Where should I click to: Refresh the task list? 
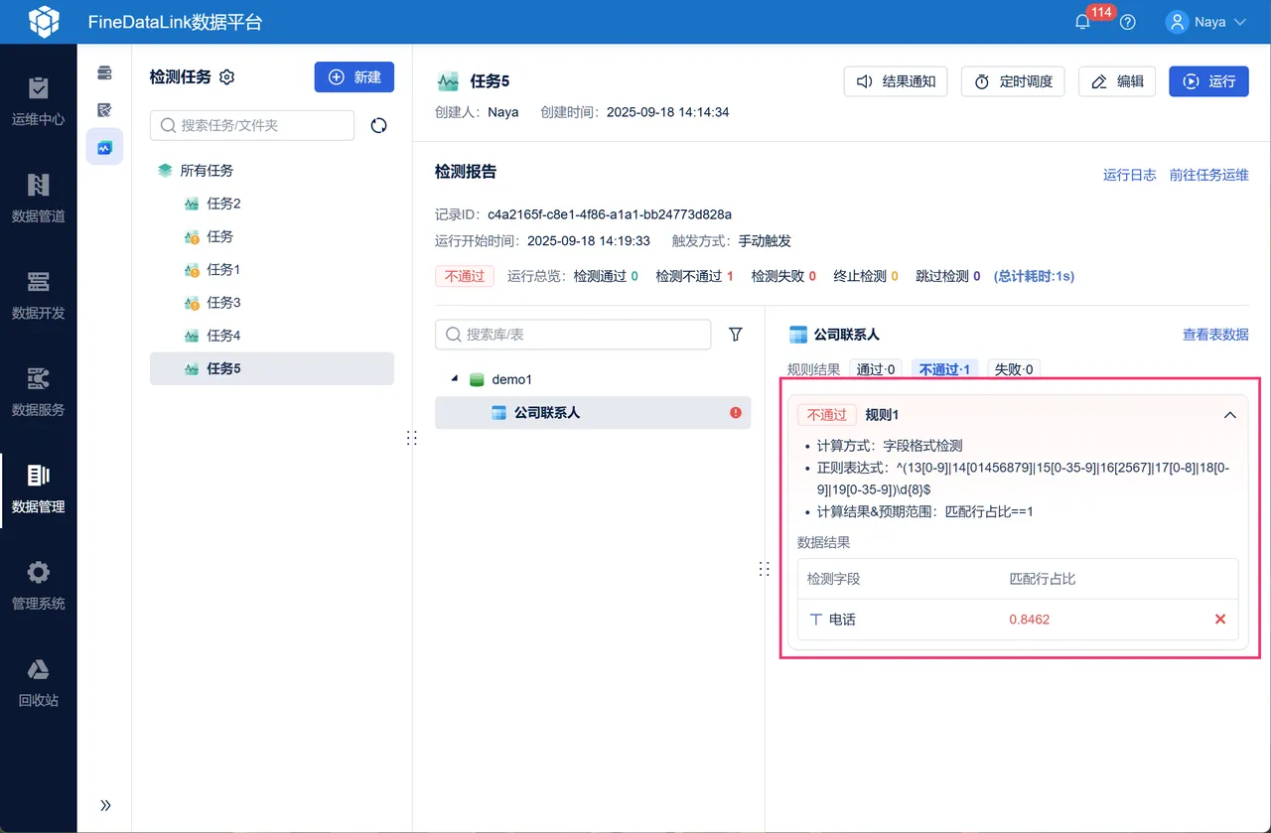pos(378,125)
